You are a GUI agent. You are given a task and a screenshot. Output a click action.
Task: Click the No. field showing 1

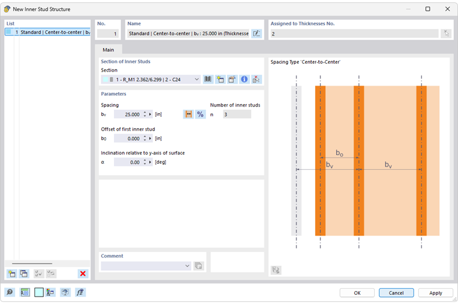pyautogui.click(x=108, y=34)
